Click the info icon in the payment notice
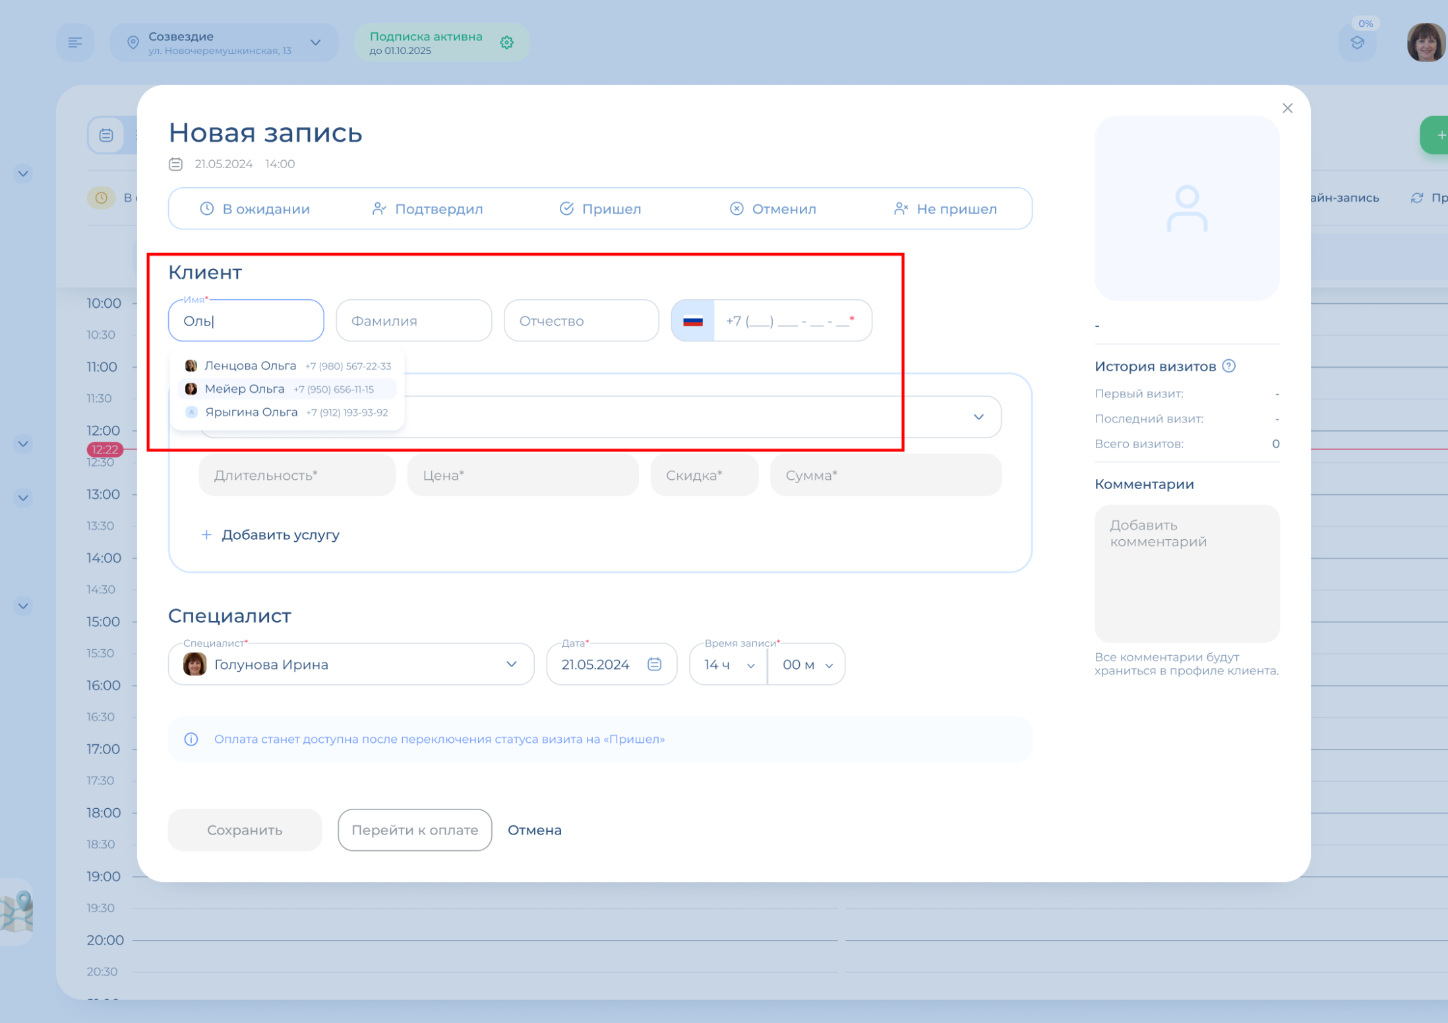Viewport: 1448px width, 1023px height. coord(191,739)
